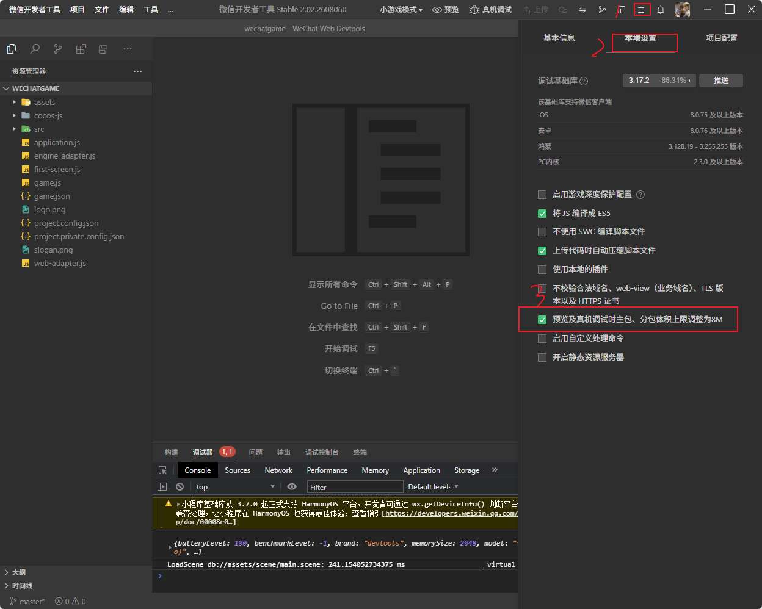Select the 3.17.2 base library version box

tap(661, 81)
